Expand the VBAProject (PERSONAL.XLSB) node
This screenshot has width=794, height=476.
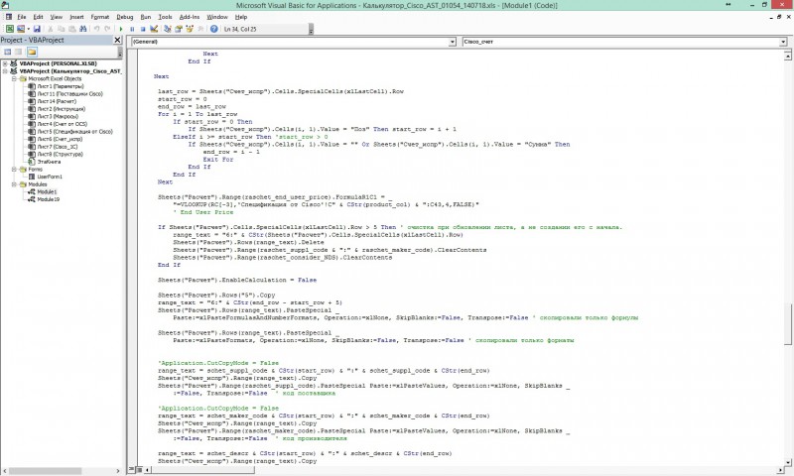pyautogui.click(x=5, y=62)
